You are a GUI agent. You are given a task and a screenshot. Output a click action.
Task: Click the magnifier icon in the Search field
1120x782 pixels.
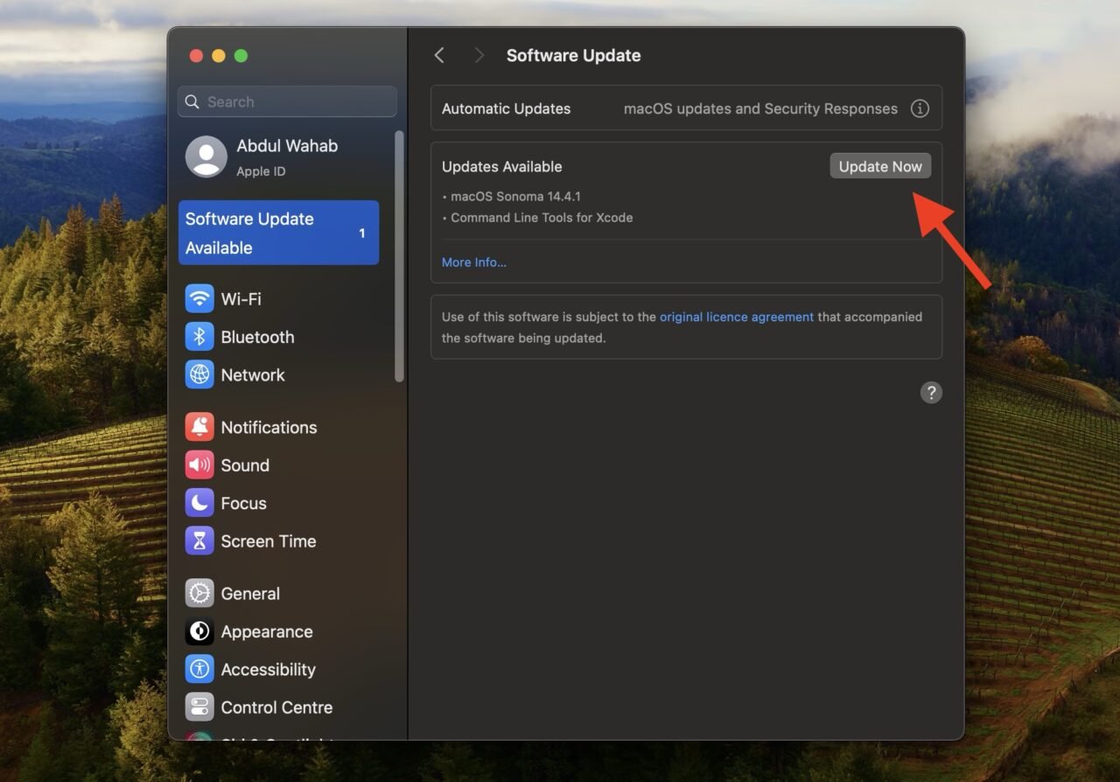pyautogui.click(x=192, y=101)
